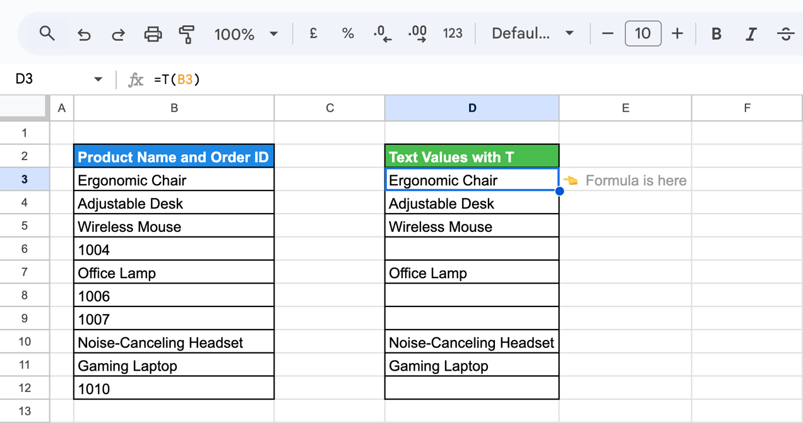Image resolution: width=803 pixels, height=423 pixels.
Task: Toggle strikethrough formatting
Action: pos(785,34)
